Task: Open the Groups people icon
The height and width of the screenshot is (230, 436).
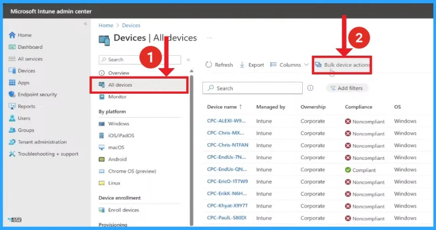Action: pos(12,130)
